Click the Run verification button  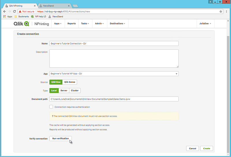click(x=61, y=139)
